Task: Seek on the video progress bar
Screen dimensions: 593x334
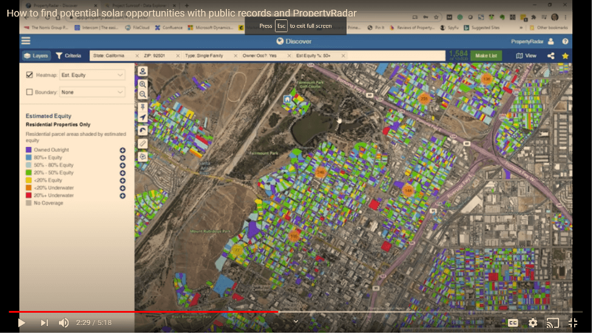Action: 296,312
